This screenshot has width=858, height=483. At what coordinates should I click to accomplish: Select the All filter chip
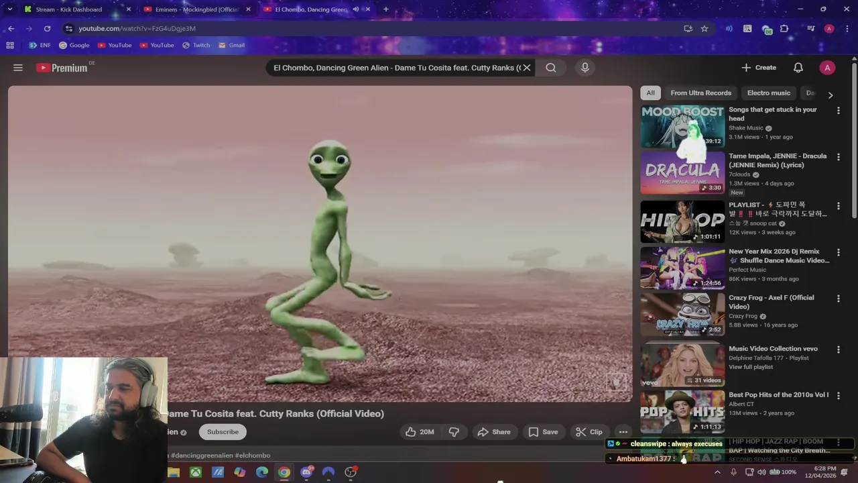point(650,93)
